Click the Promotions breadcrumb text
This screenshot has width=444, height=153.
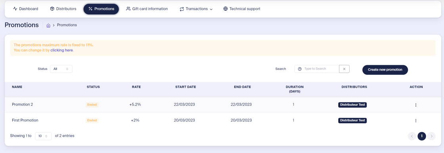click(67, 25)
